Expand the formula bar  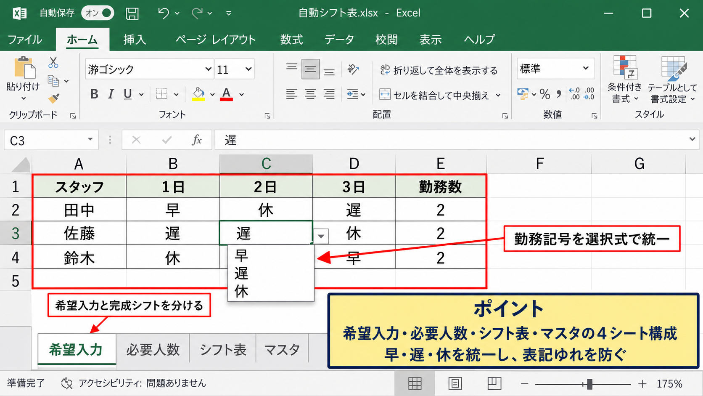tap(692, 139)
